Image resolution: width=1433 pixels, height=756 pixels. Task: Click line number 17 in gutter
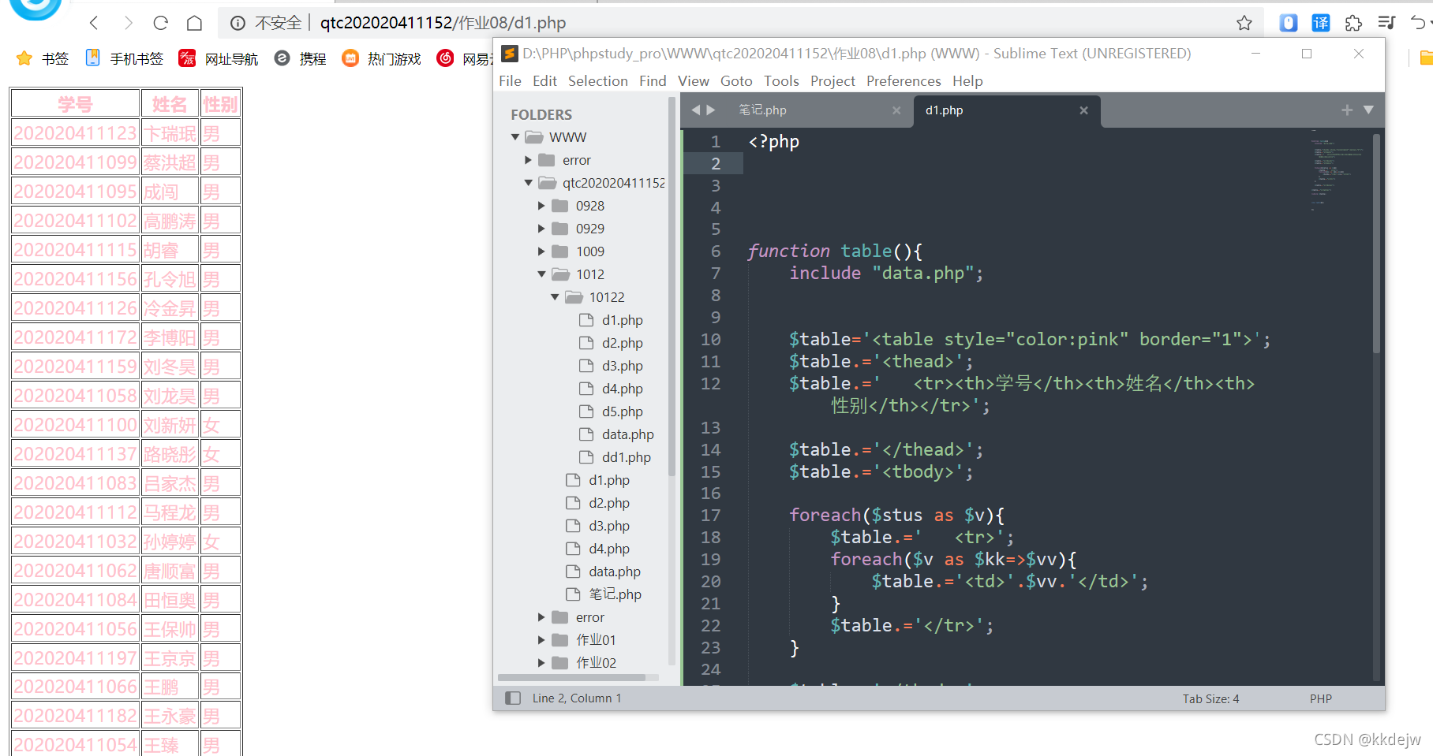(710, 515)
